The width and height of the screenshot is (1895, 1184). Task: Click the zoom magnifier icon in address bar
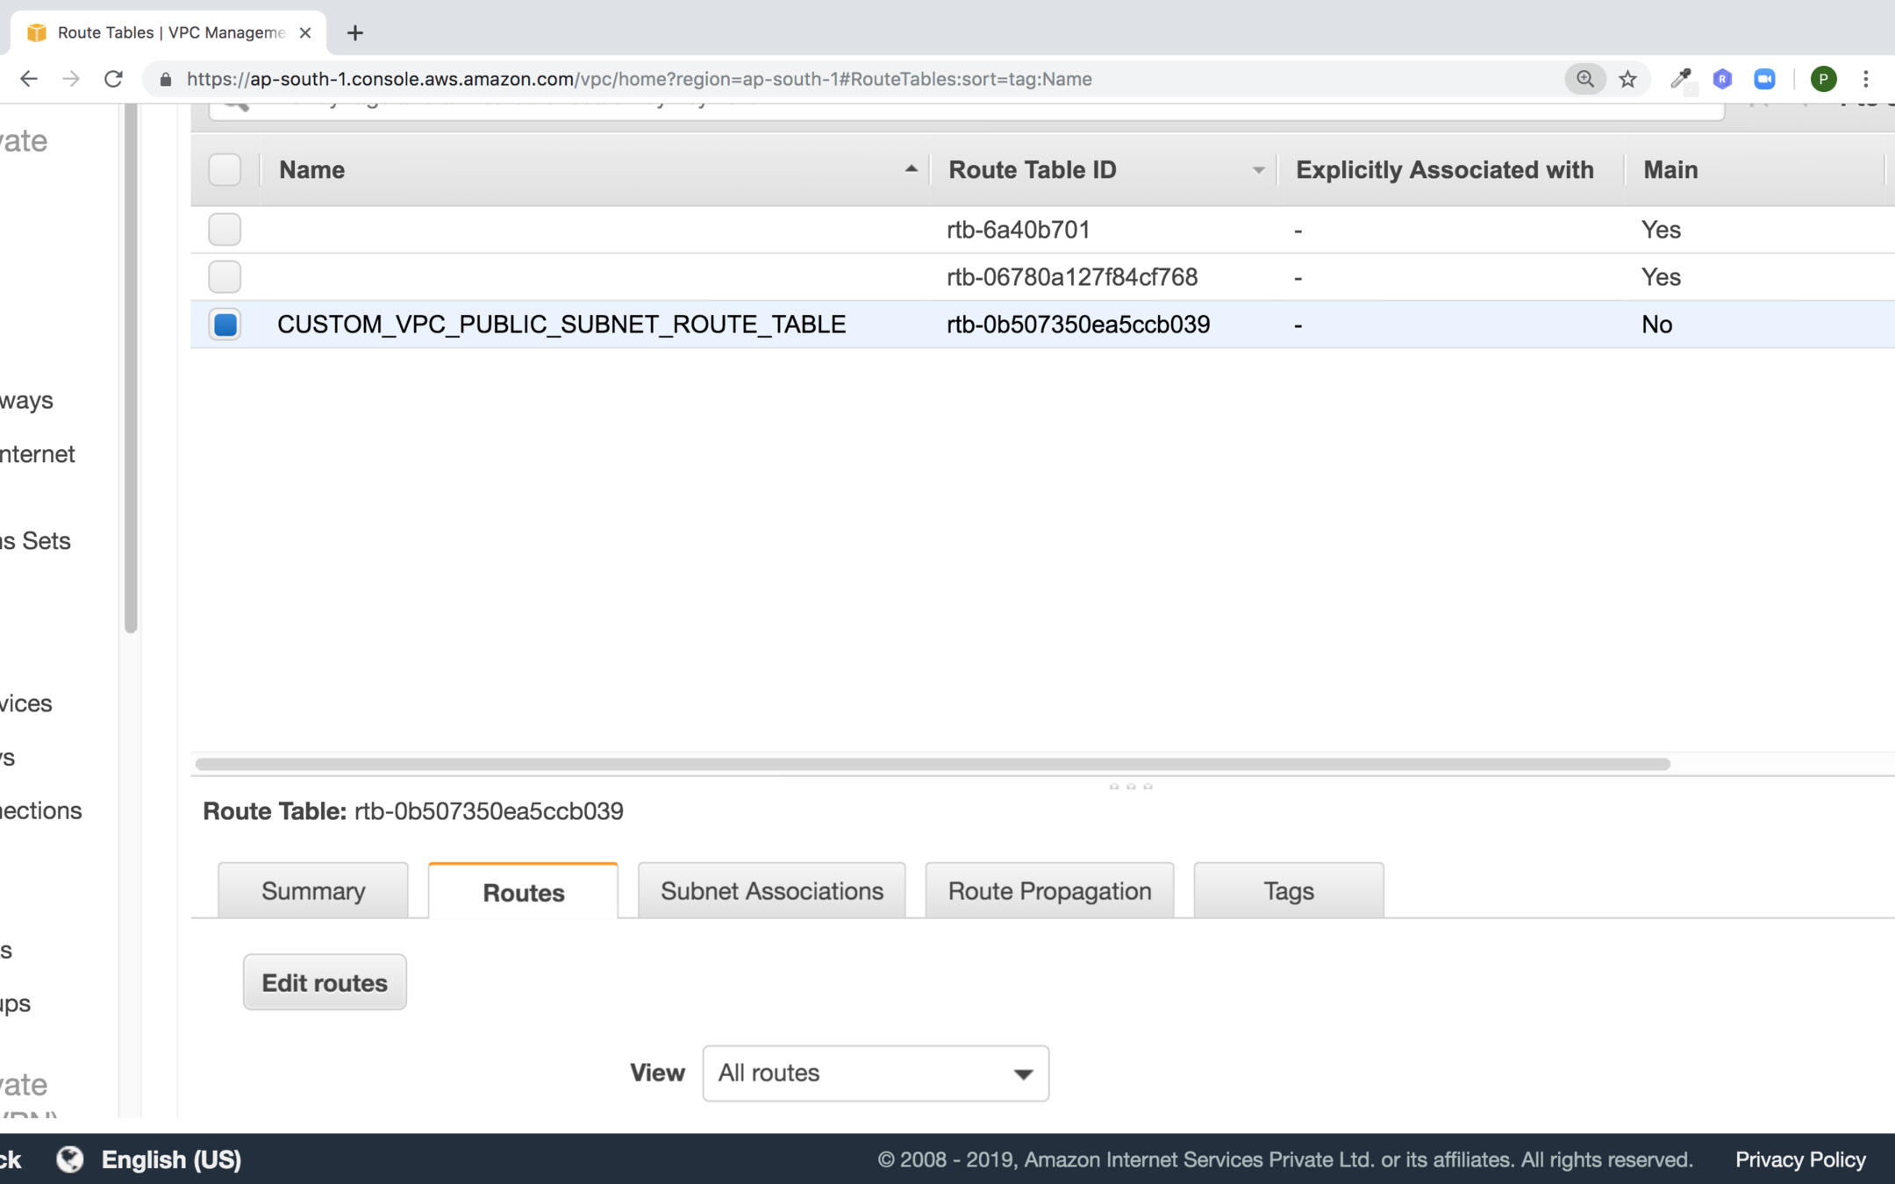[1584, 79]
